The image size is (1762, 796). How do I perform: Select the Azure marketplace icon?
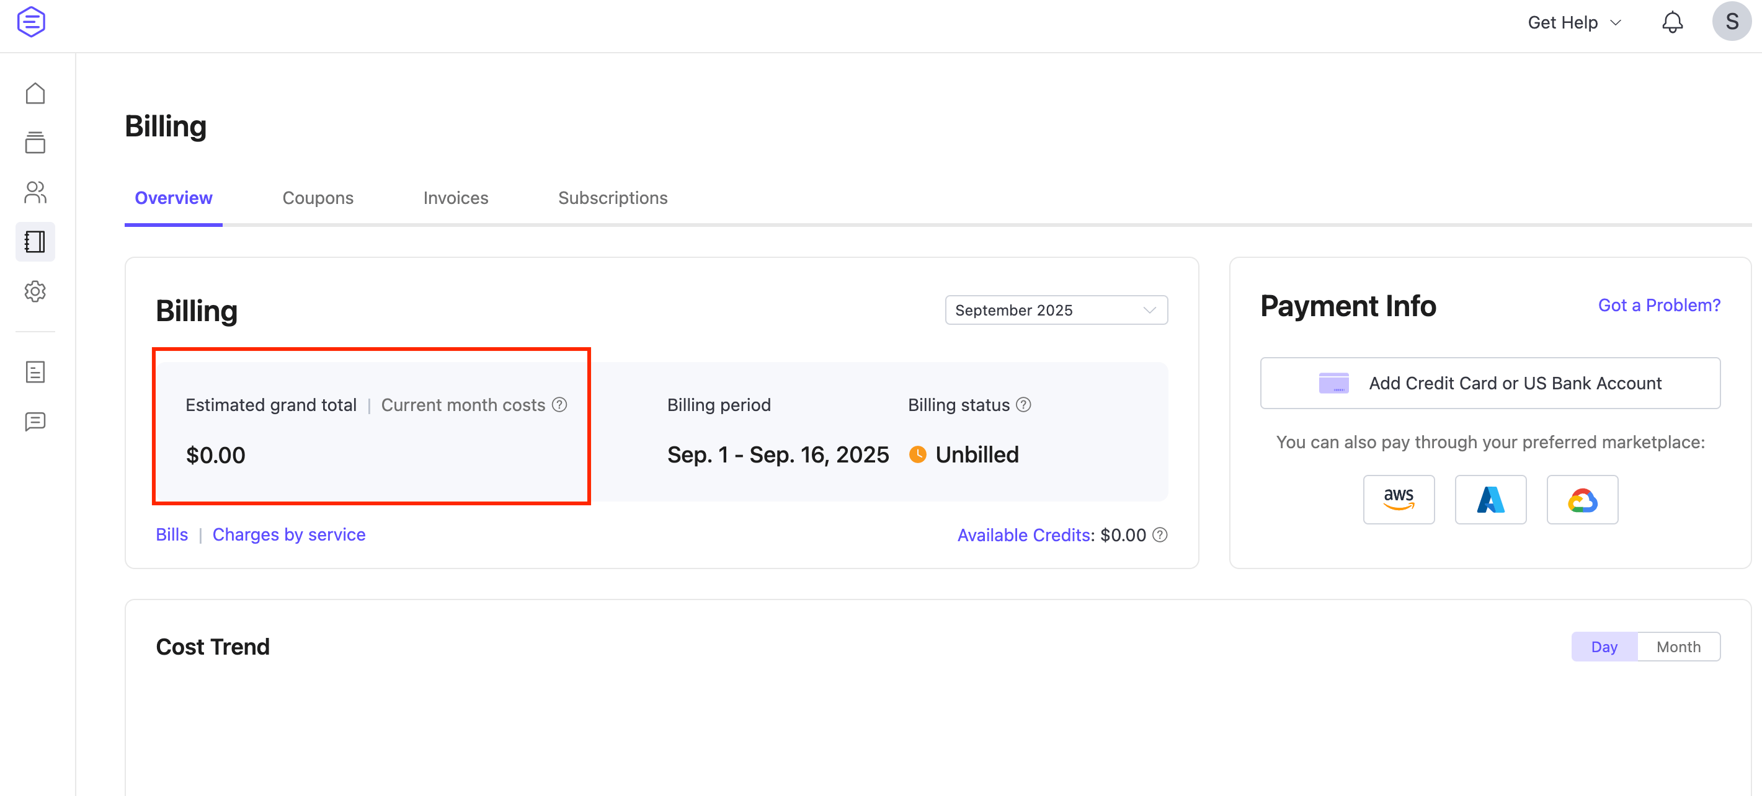1490,499
